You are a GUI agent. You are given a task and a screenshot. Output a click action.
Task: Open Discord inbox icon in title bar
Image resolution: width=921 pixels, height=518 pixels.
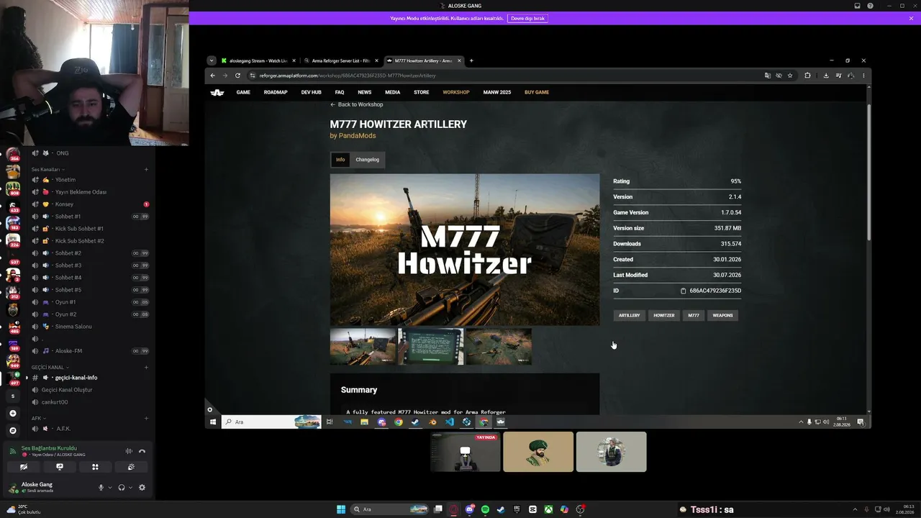point(857,6)
